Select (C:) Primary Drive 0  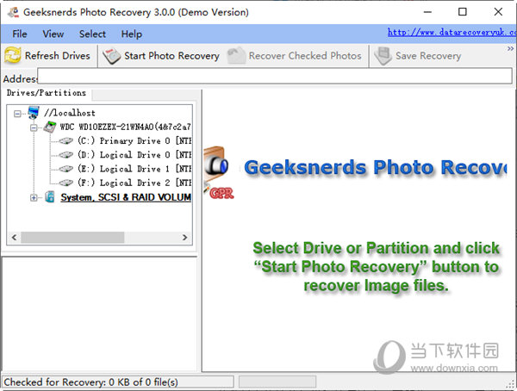[134, 141]
